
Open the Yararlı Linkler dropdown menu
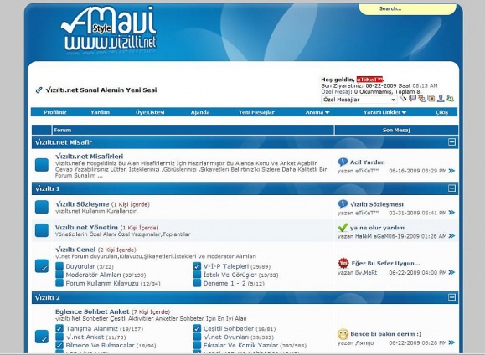[x=384, y=112]
